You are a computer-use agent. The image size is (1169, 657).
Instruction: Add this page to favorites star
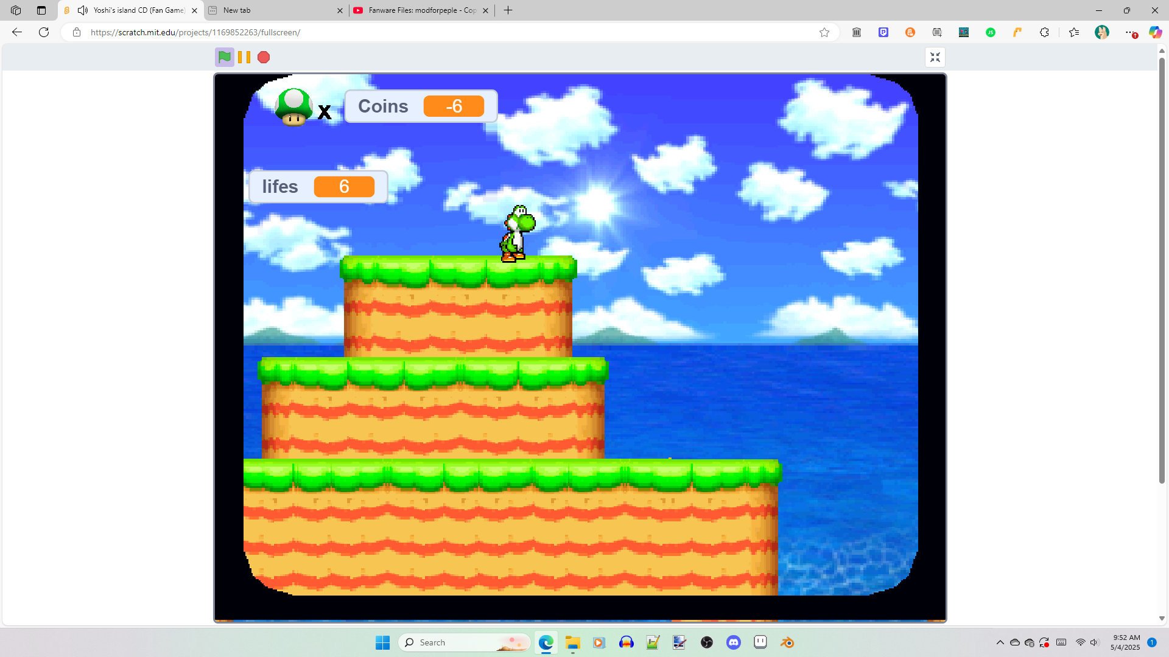tap(824, 32)
